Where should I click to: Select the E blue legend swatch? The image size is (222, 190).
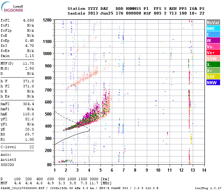[x=213, y=35]
